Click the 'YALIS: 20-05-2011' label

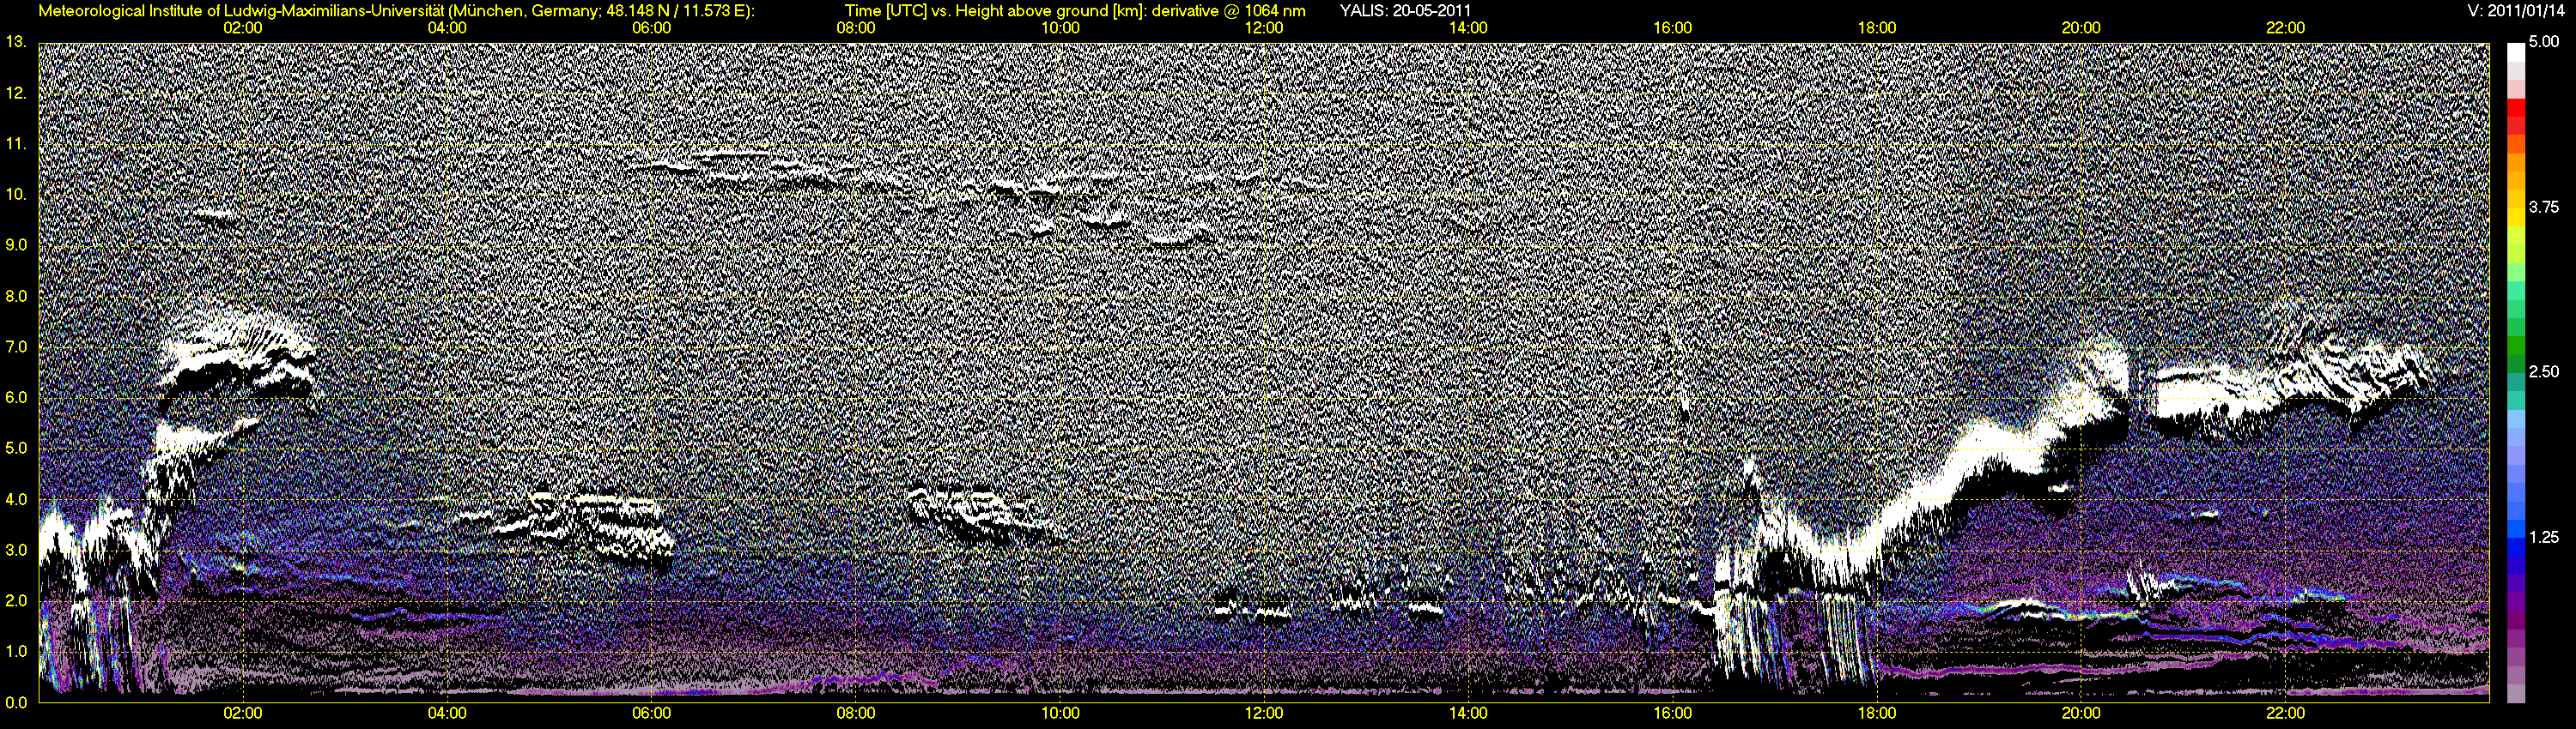(x=1405, y=11)
